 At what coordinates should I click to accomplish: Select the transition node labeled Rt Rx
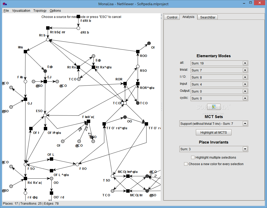click(78, 67)
